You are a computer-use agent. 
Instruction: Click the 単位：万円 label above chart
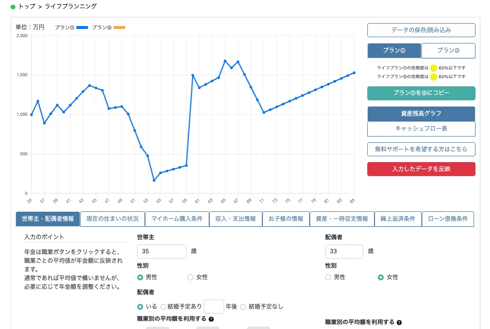(x=30, y=27)
